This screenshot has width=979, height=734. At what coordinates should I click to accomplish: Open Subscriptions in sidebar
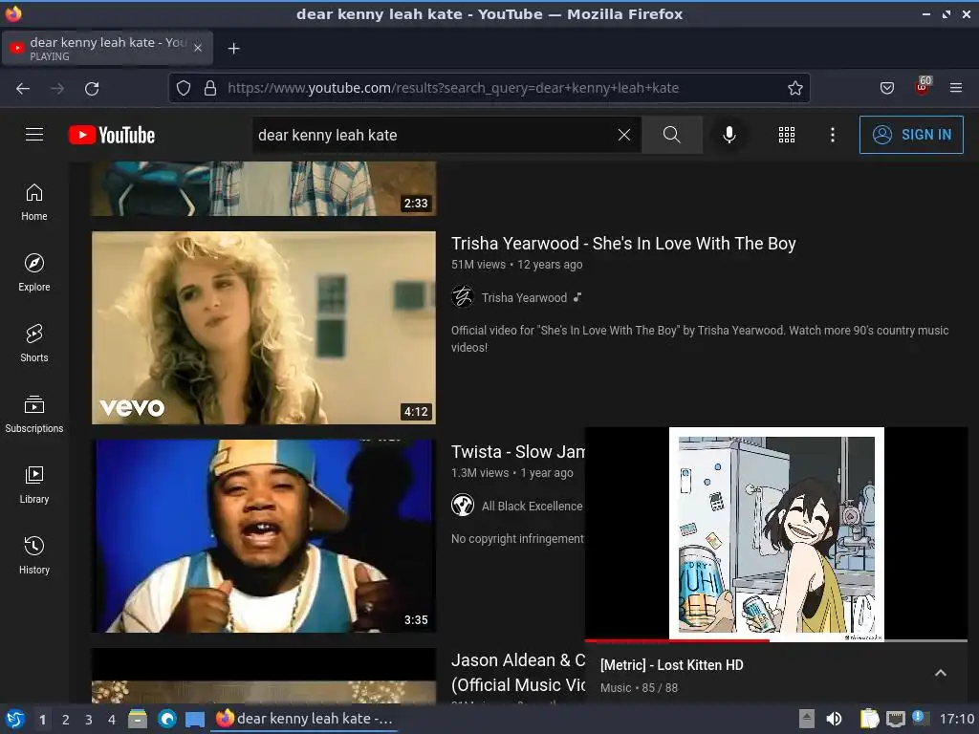click(x=34, y=414)
